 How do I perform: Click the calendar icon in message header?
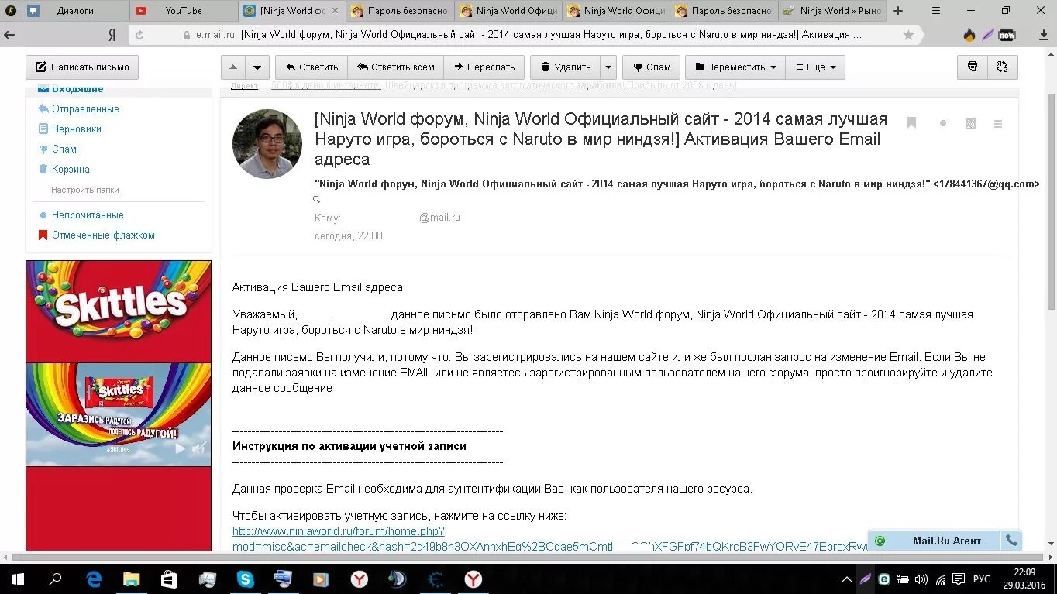coord(970,123)
